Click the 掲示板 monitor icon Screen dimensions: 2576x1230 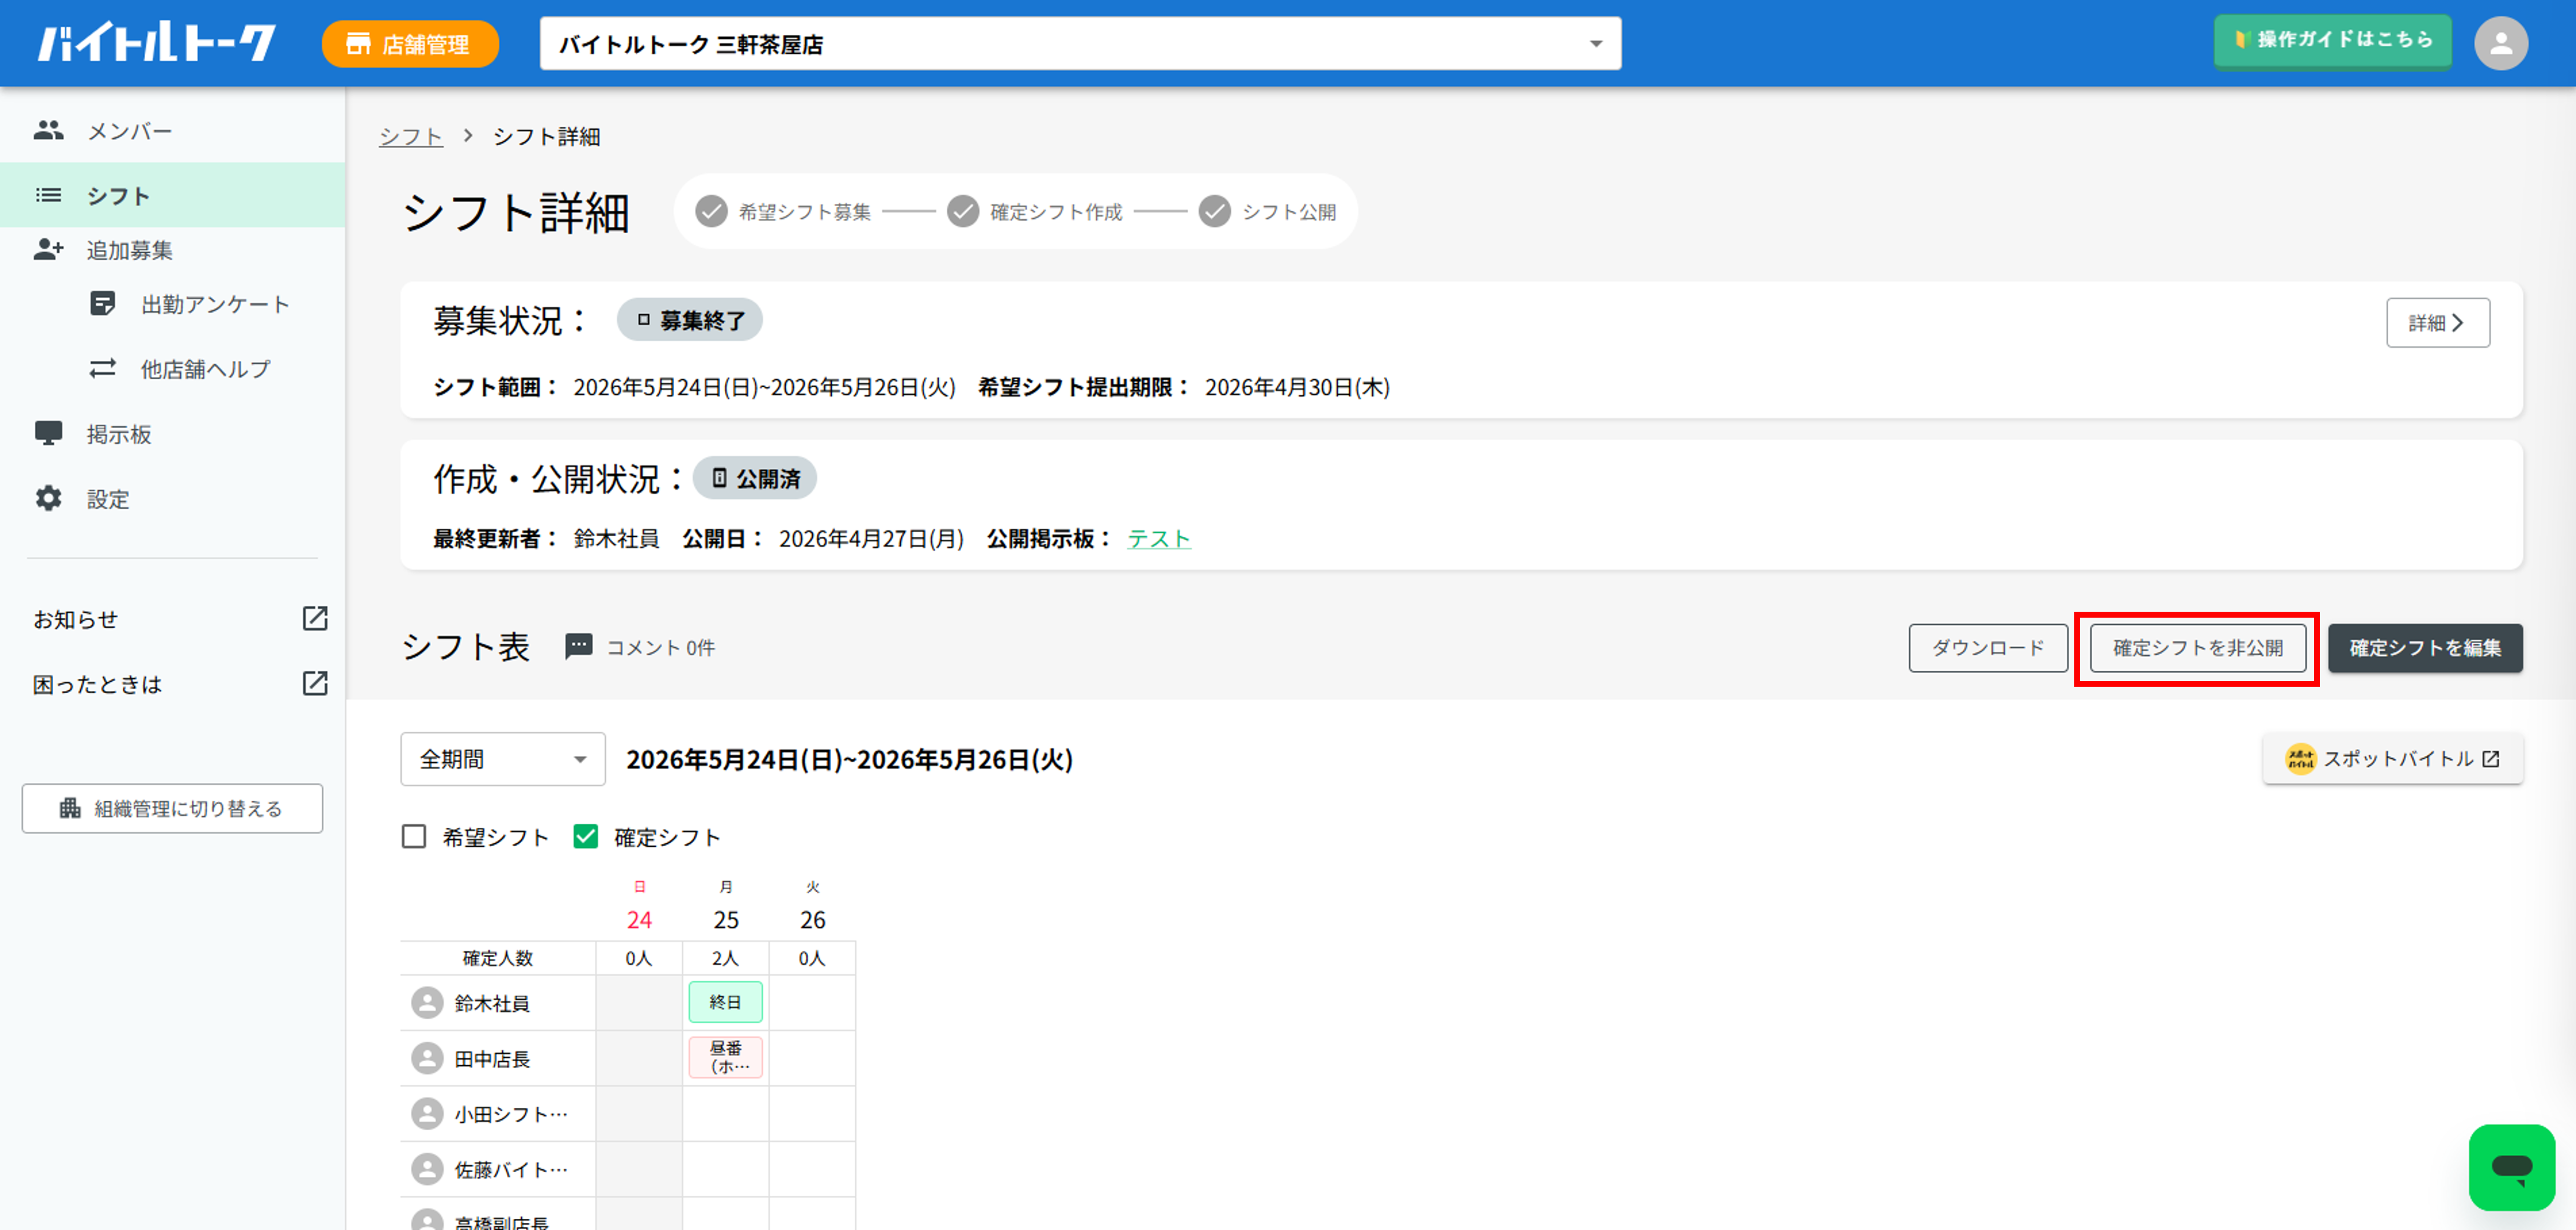pyautogui.click(x=48, y=433)
